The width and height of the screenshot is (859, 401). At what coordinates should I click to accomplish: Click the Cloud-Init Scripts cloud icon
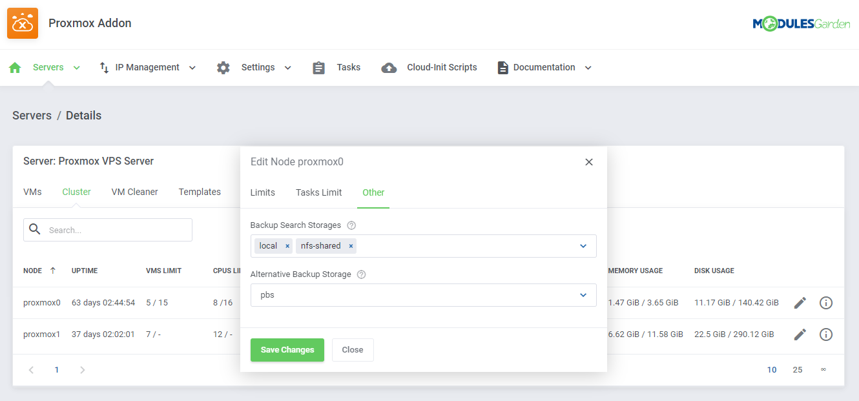click(x=389, y=67)
